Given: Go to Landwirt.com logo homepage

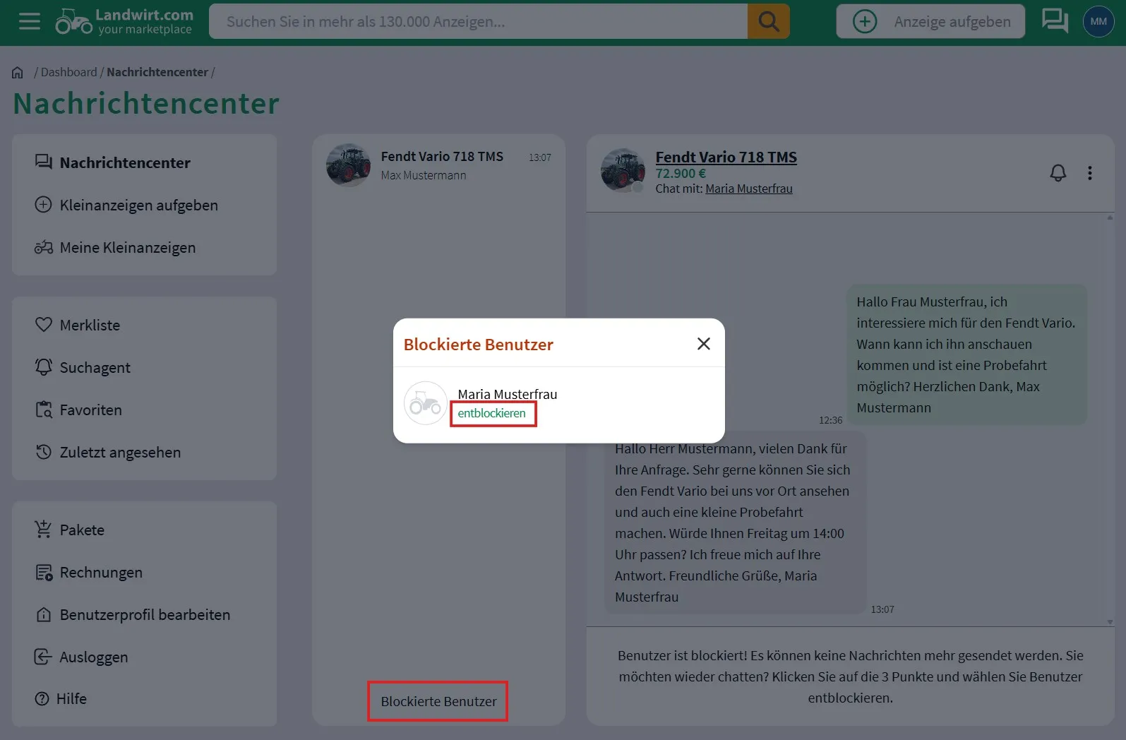Looking at the screenshot, I should pyautogui.click(x=124, y=21).
